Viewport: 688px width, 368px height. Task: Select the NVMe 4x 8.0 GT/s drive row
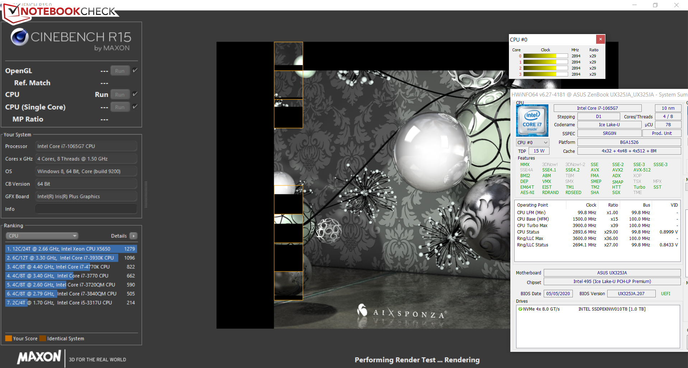coord(598,309)
